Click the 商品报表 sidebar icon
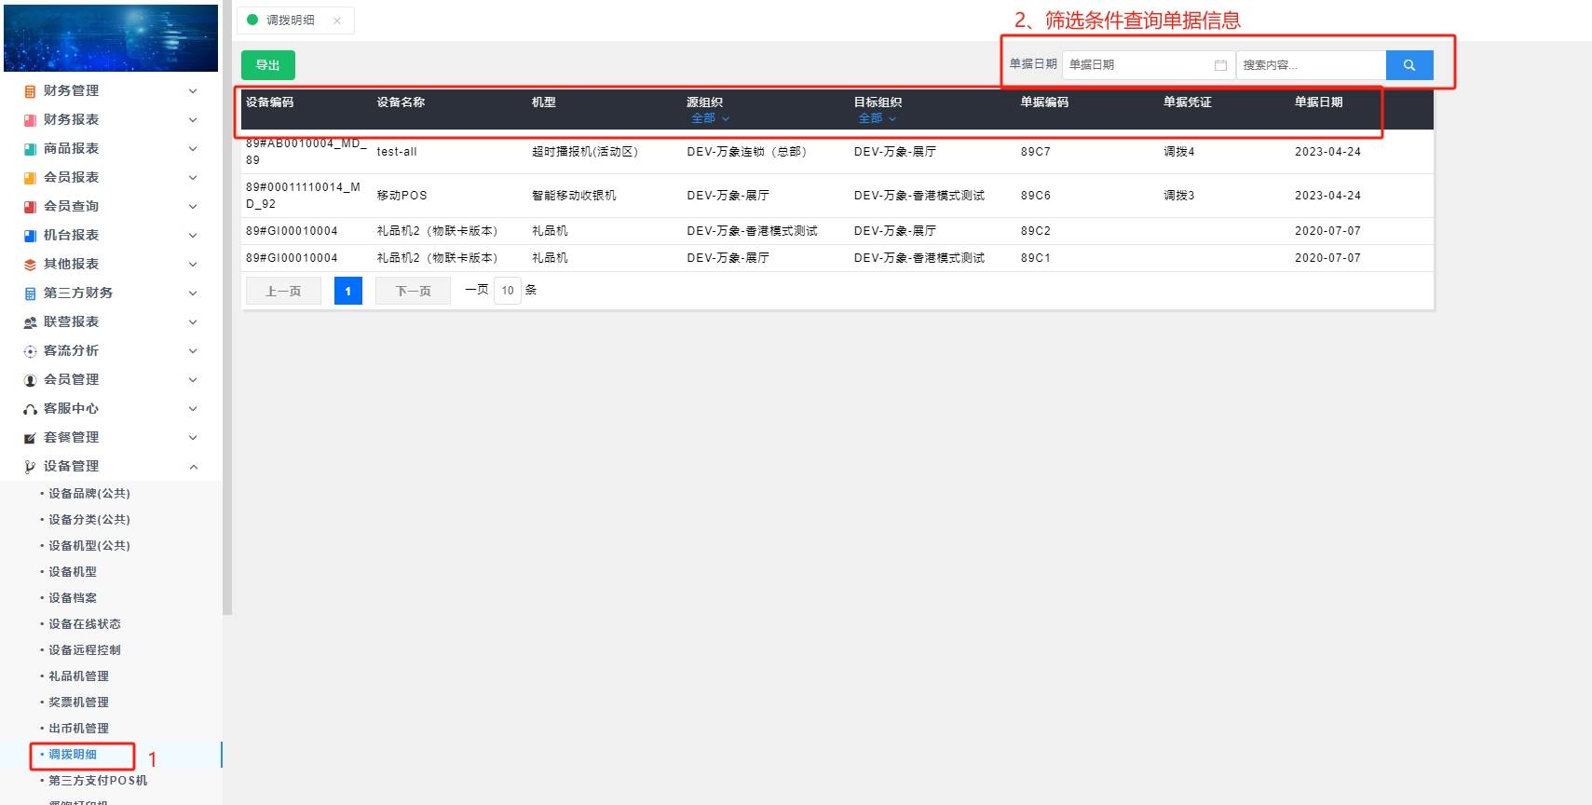Screen dimensions: 1592x805 point(30,149)
